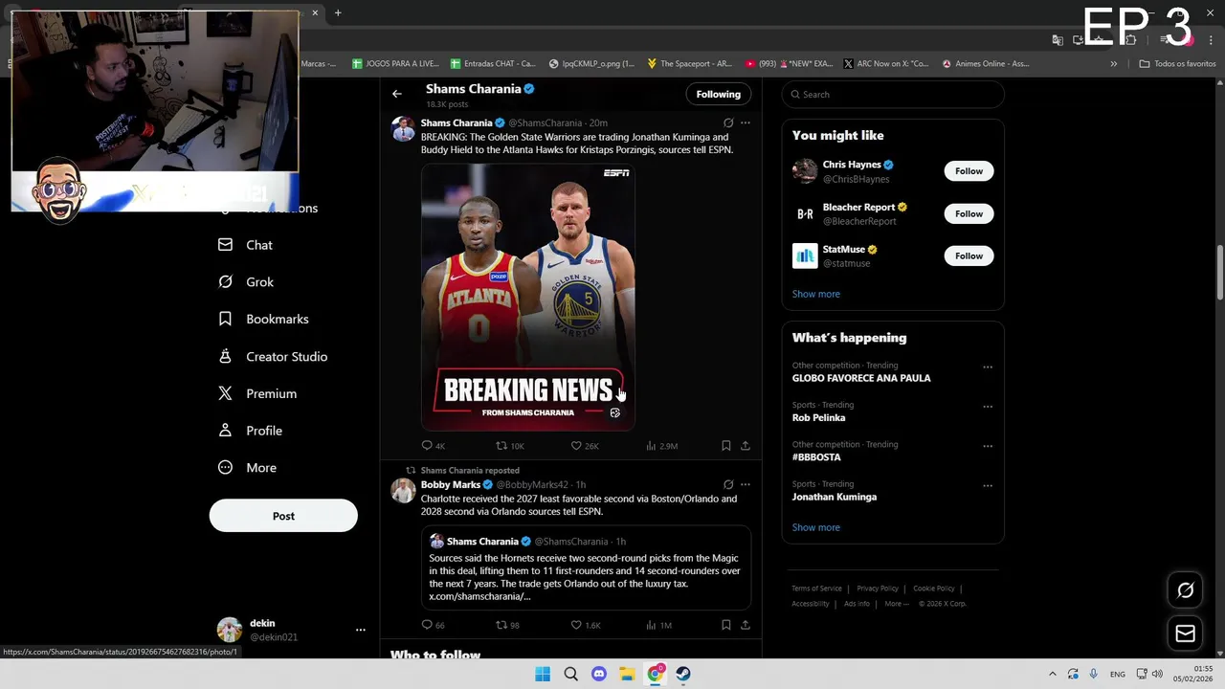
Task: Click the Search field
Action: [893, 95]
